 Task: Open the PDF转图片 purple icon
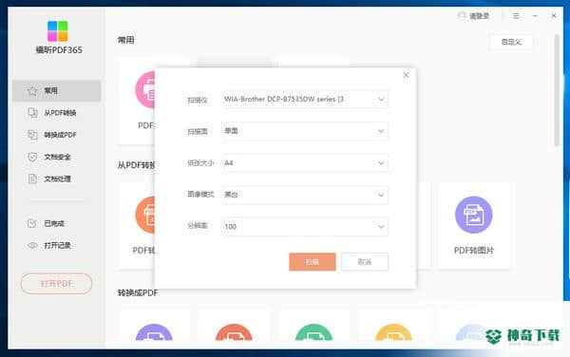pyautogui.click(x=474, y=215)
